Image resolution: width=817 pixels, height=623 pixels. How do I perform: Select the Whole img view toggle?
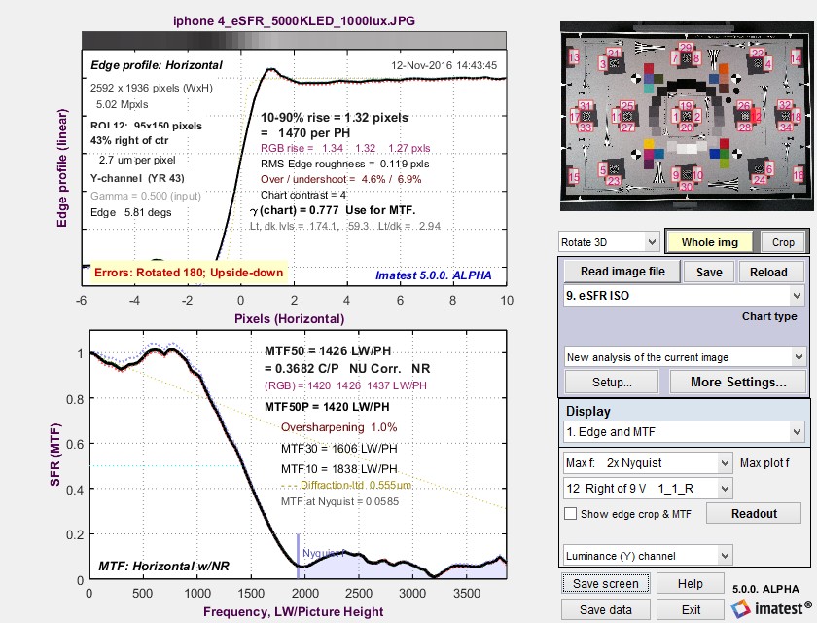pos(709,242)
